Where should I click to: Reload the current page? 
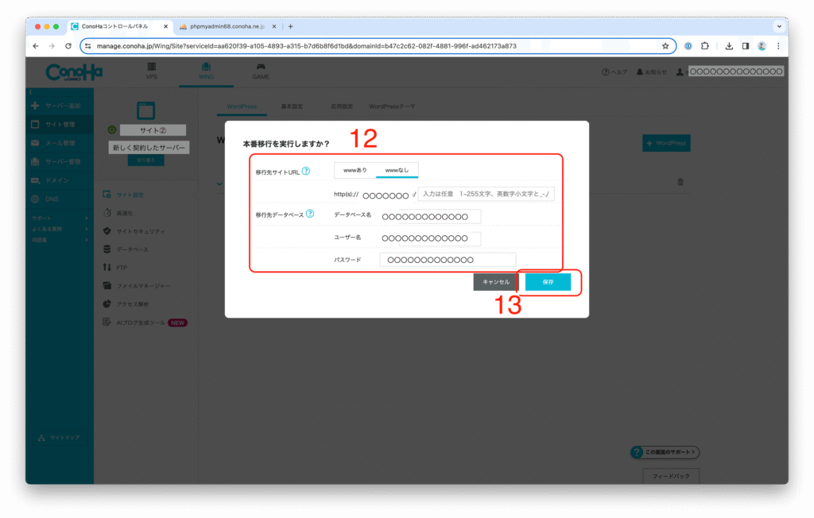[x=68, y=46]
